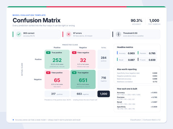173x129 pixels.
Task: Click the Total column header
Action: point(103,48)
